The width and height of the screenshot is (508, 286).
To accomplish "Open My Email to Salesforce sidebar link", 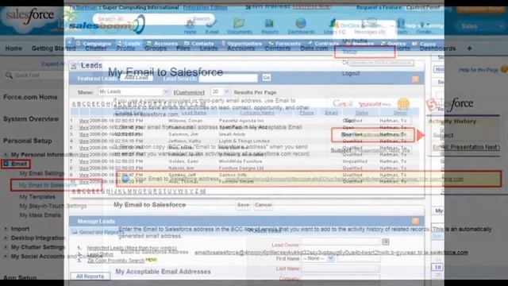I will click(48, 185).
